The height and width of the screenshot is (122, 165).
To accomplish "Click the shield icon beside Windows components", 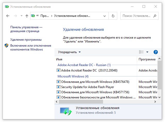I will click(6, 46).
